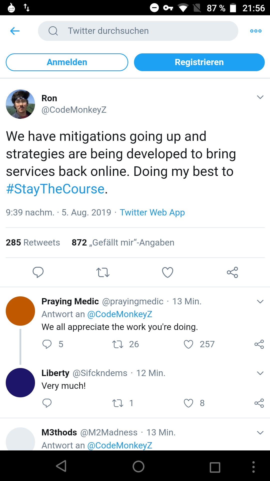Open chevron menu on Liberty's reply
Screen dimensions: 270x481
pyautogui.click(x=260, y=373)
